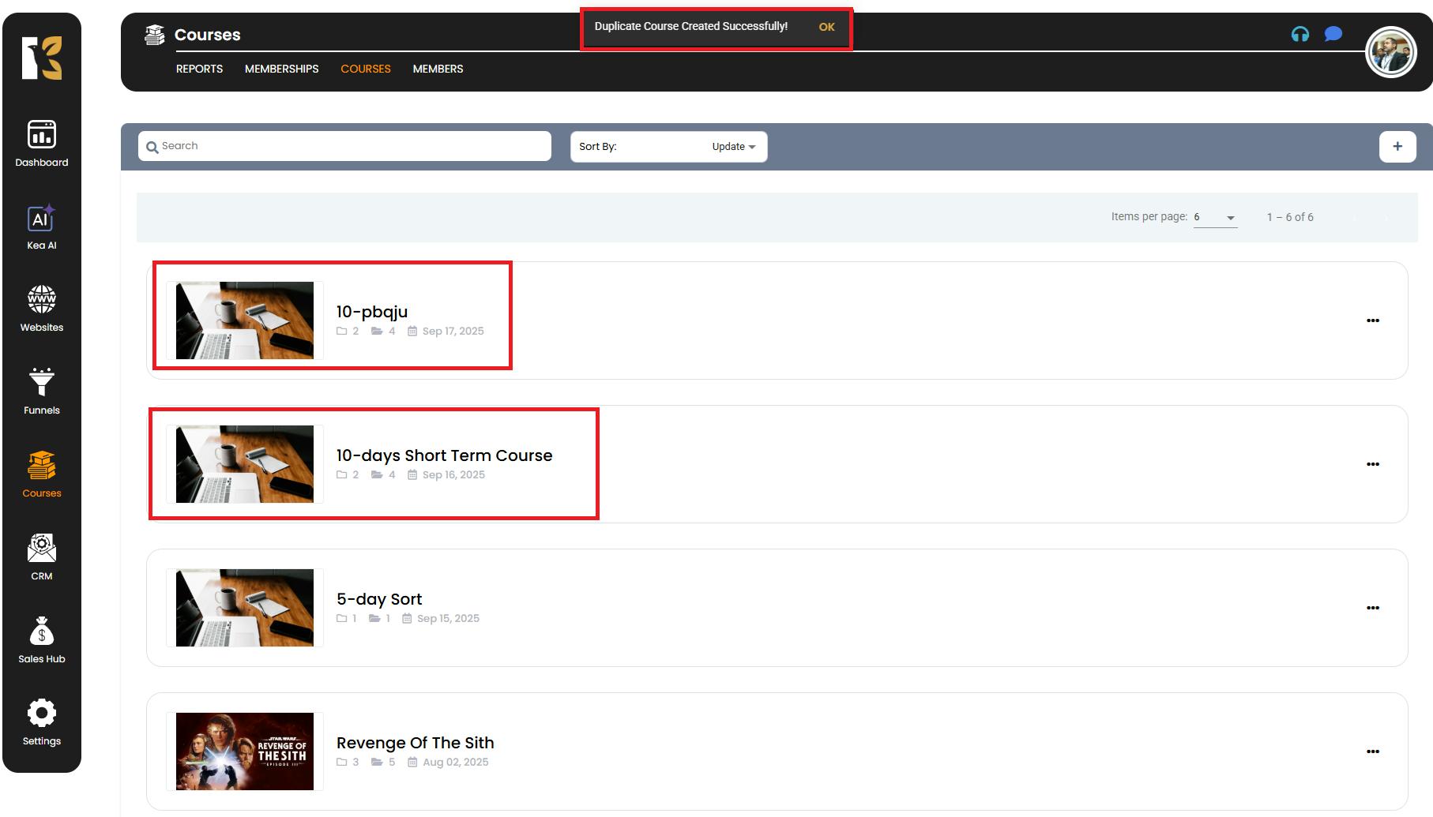The image size is (1433, 817).
Task: Click the course Search field
Action: 344,146
